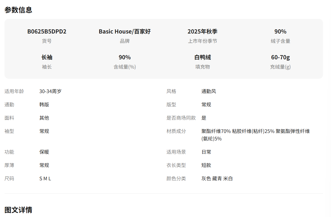Select the product code B0625B5DPD2
The width and height of the screenshot is (331, 217).
pyautogui.click(x=47, y=31)
